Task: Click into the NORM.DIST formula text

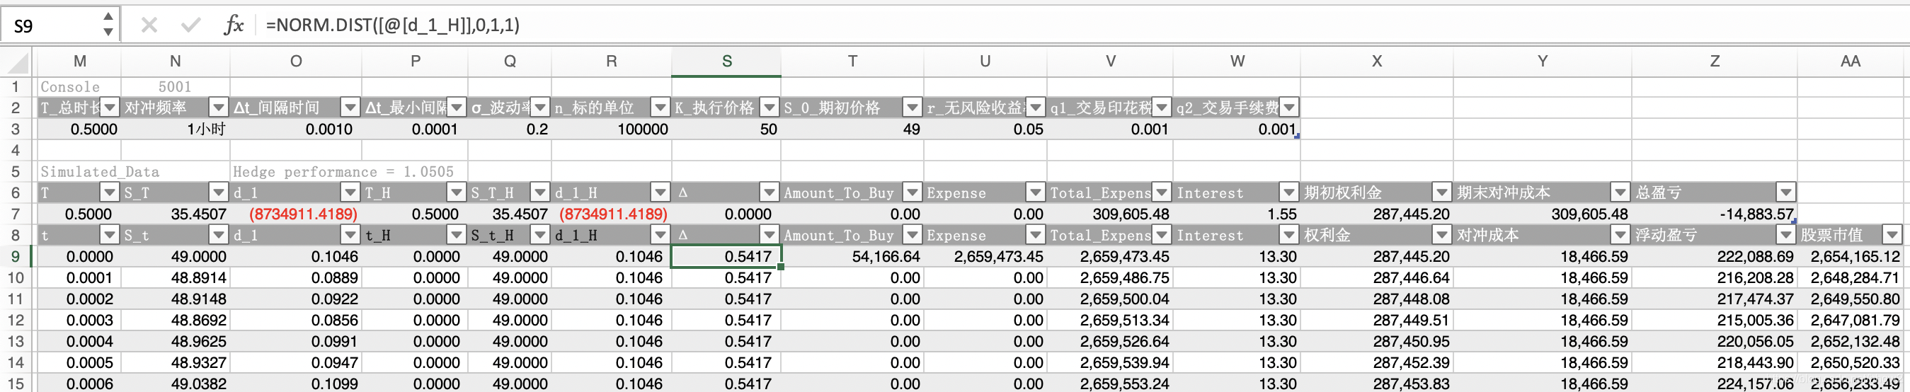Action: click(392, 25)
